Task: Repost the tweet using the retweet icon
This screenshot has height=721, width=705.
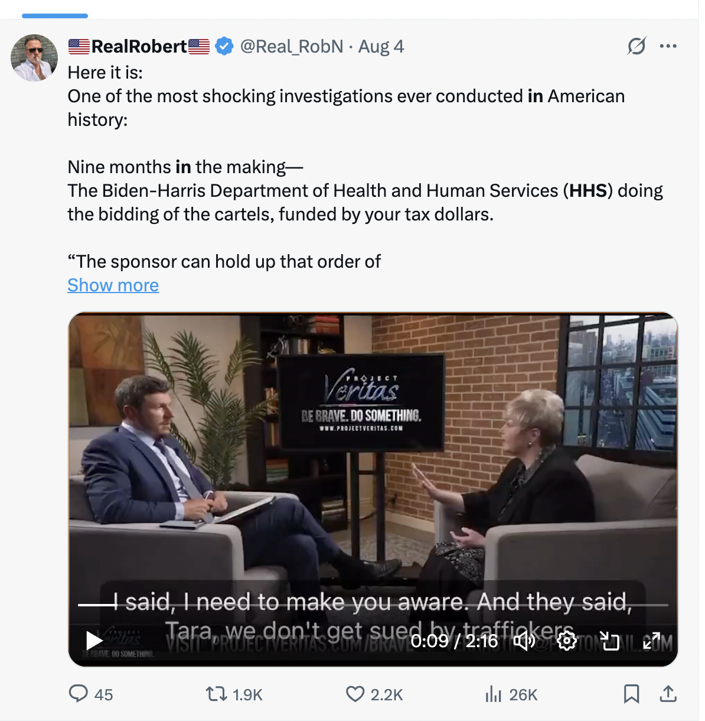Action: click(216, 694)
